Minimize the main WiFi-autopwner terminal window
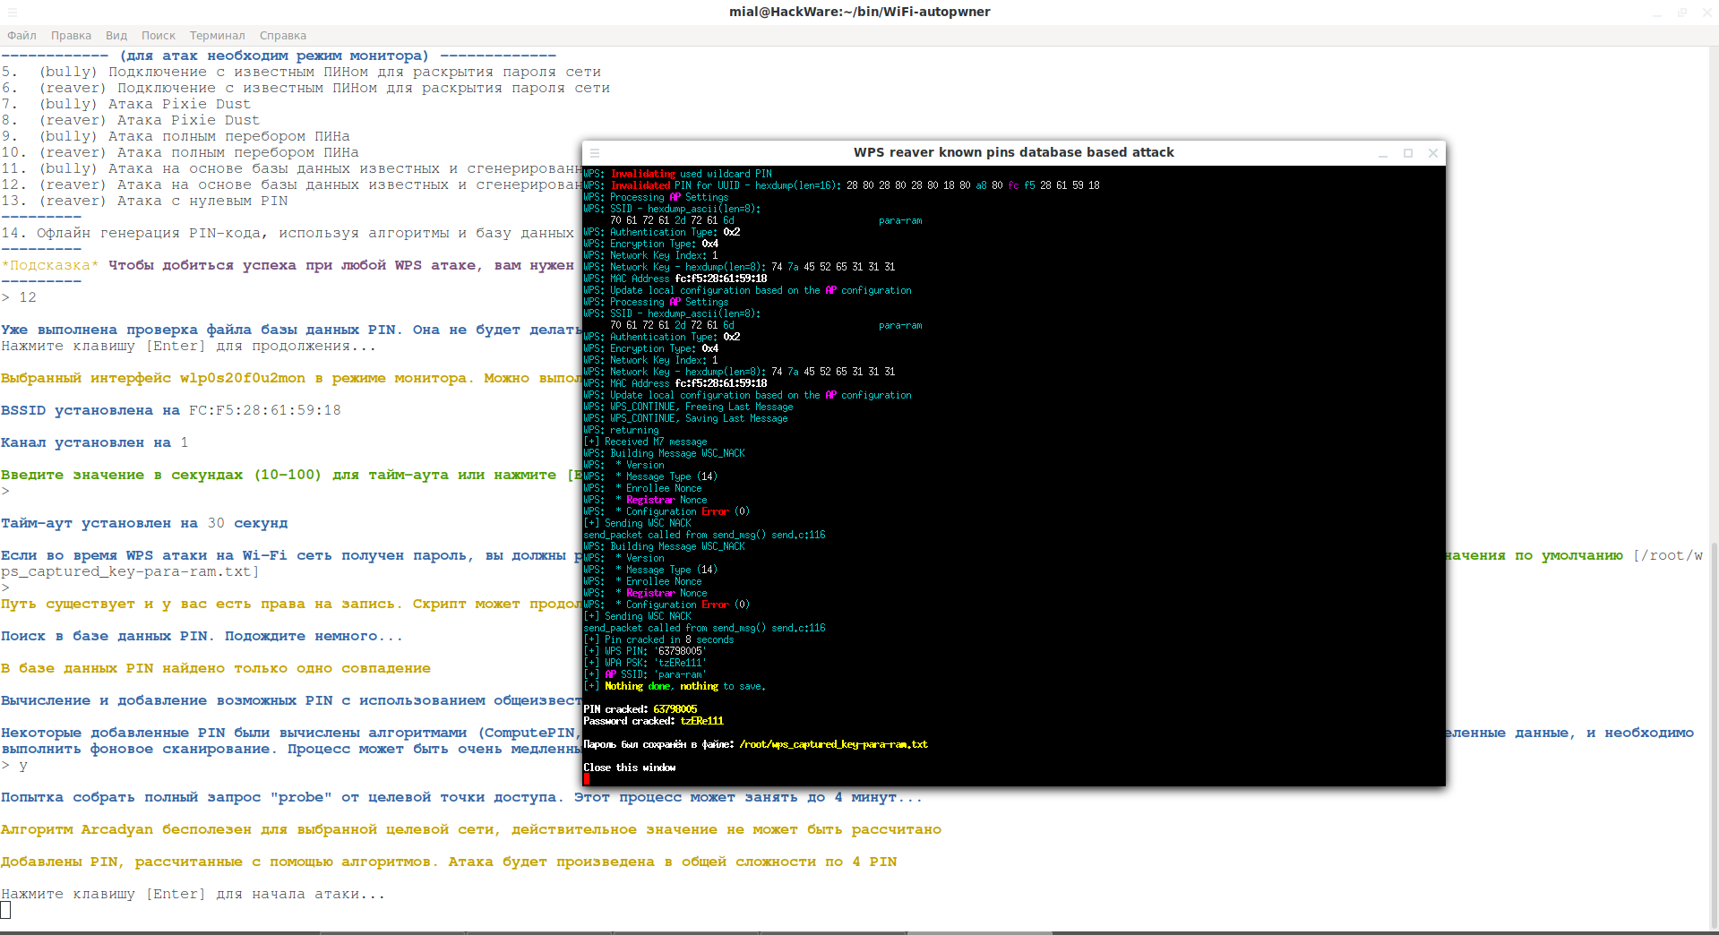This screenshot has height=935, width=1719. [x=1657, y=13]
